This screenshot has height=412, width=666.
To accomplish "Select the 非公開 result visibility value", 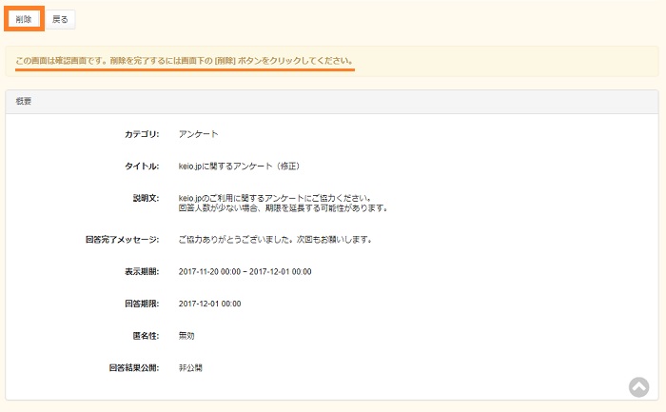I will pos(190,367).
